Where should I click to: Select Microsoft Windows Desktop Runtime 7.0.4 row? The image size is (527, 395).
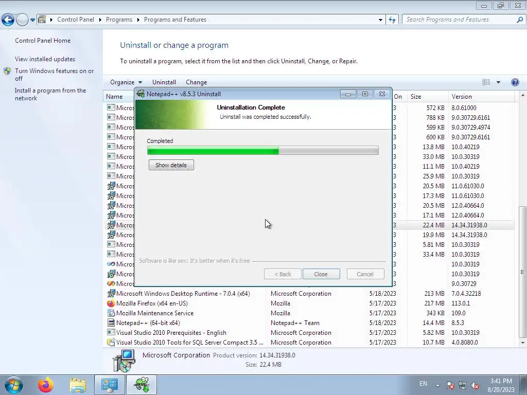308,294
